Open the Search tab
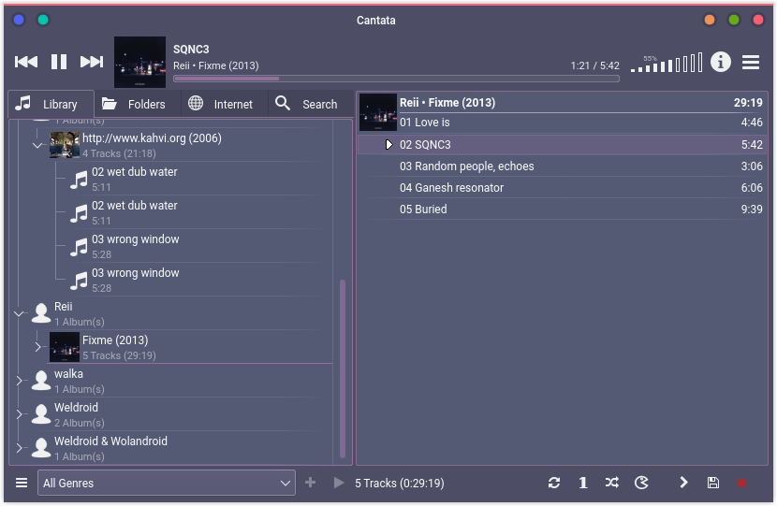 coord(311,104)
